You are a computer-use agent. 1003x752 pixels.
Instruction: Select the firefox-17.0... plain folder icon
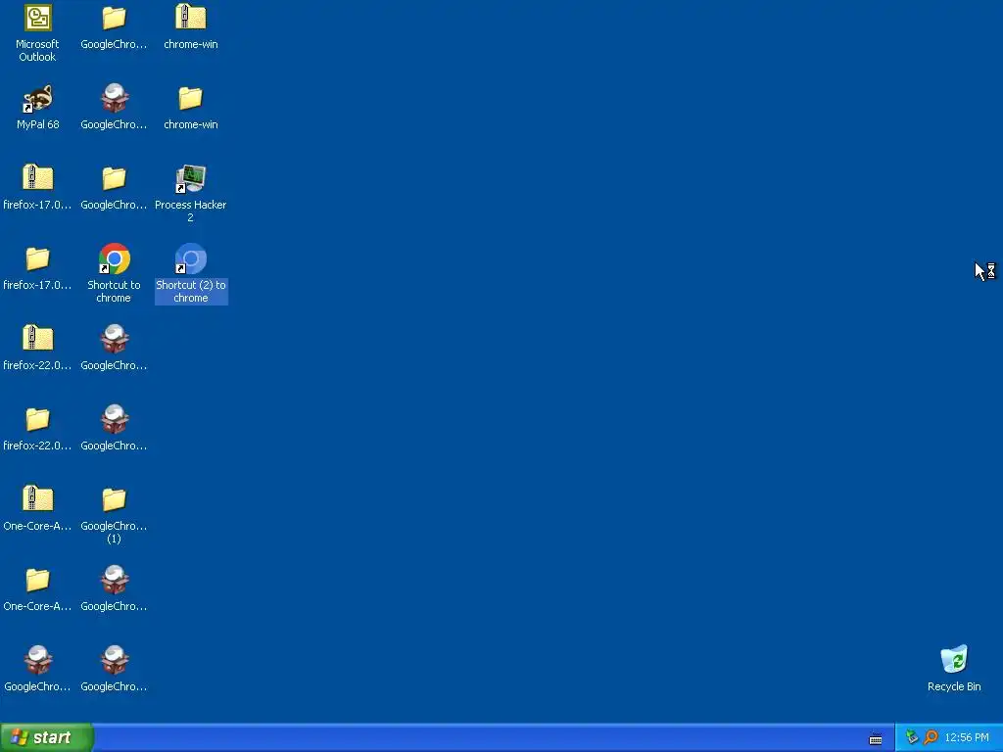pyautogui.click(x=37, y=258)
